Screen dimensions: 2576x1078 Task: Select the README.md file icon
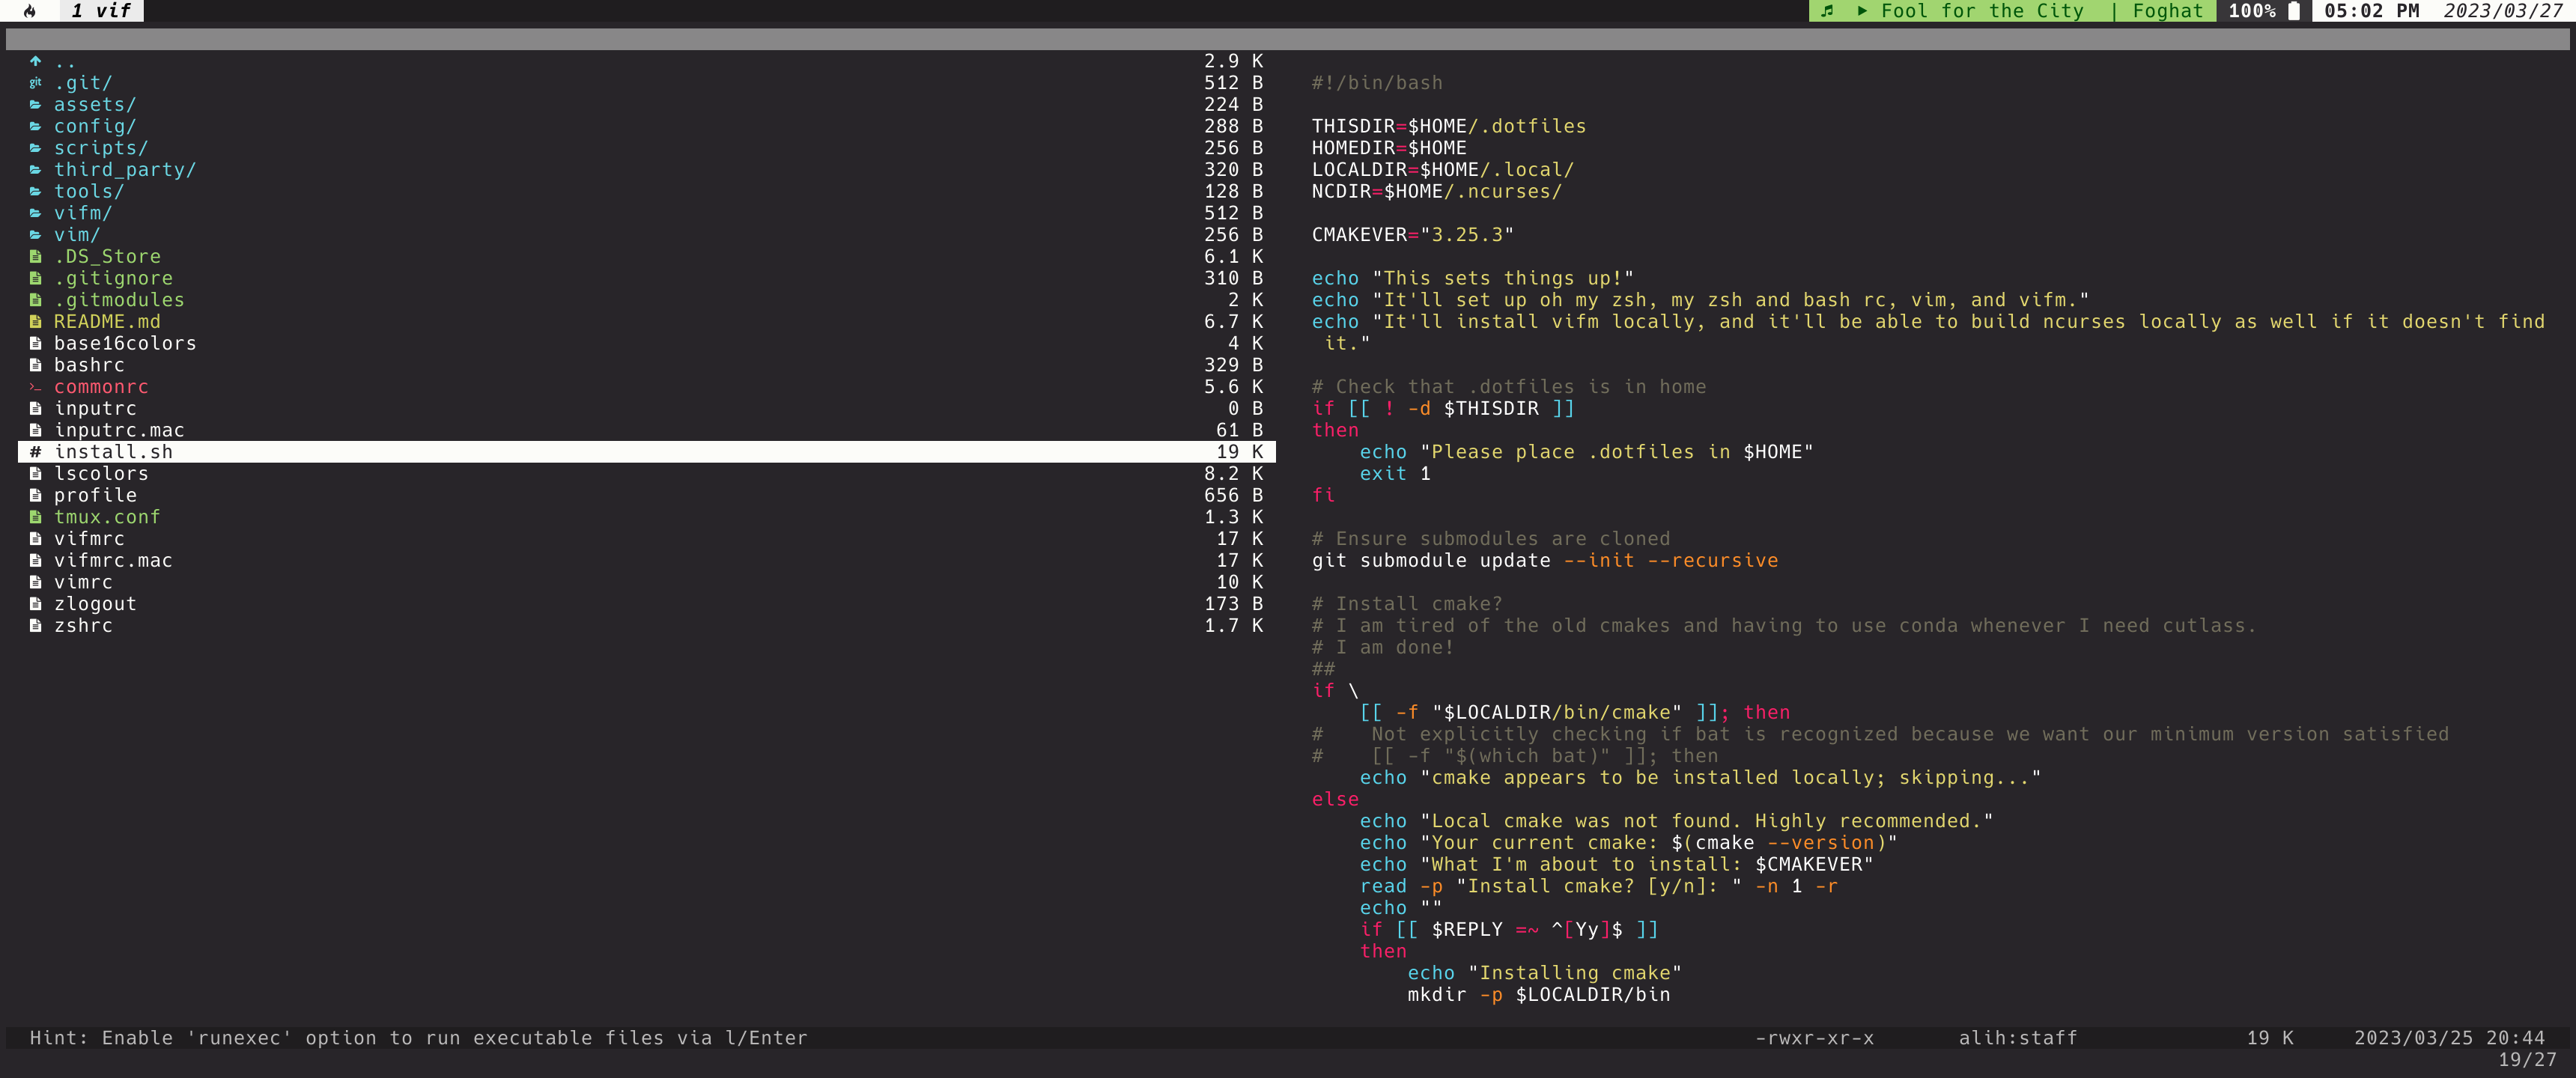pyautogui.click(x=34, y=322)
